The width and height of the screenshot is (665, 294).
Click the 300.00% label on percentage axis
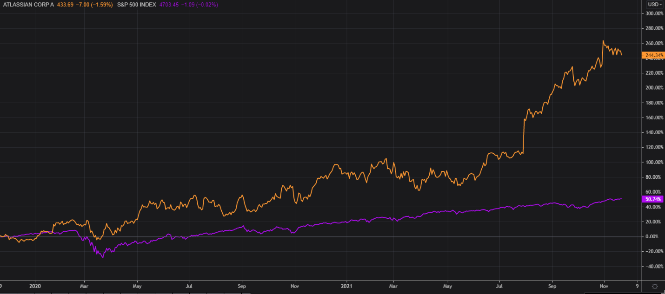(653, 13)
